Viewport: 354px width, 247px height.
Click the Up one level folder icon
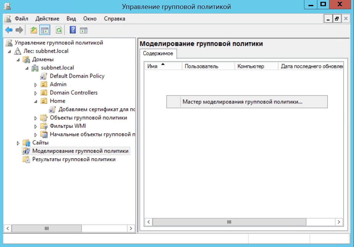(x=33, y=30)
